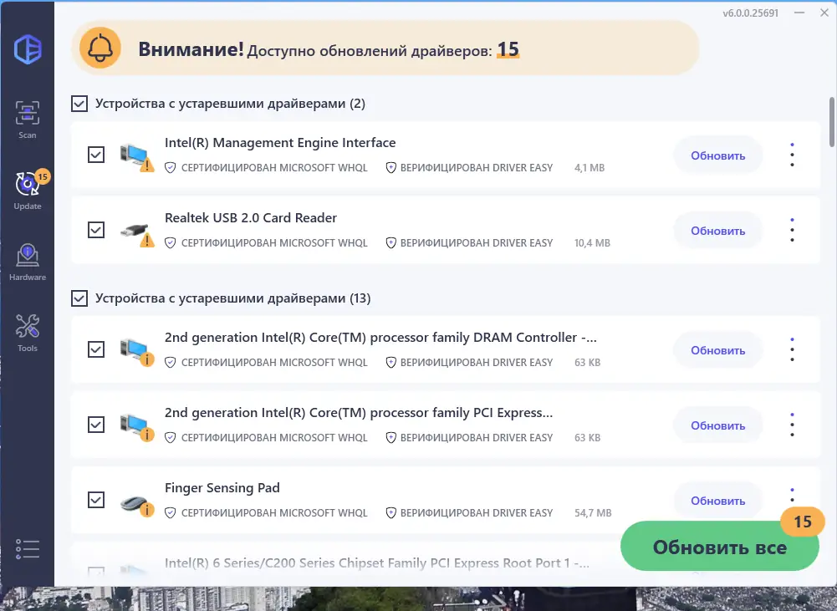Uncheck the Finger Sensing Pad driver
837x611 pixels.
pos(95,500)
